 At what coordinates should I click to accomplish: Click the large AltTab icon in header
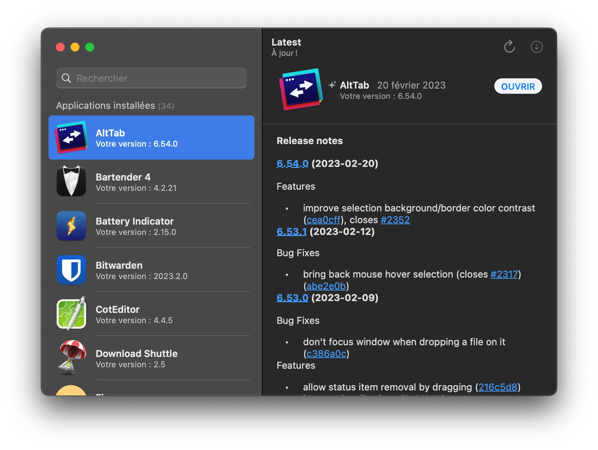301,89
